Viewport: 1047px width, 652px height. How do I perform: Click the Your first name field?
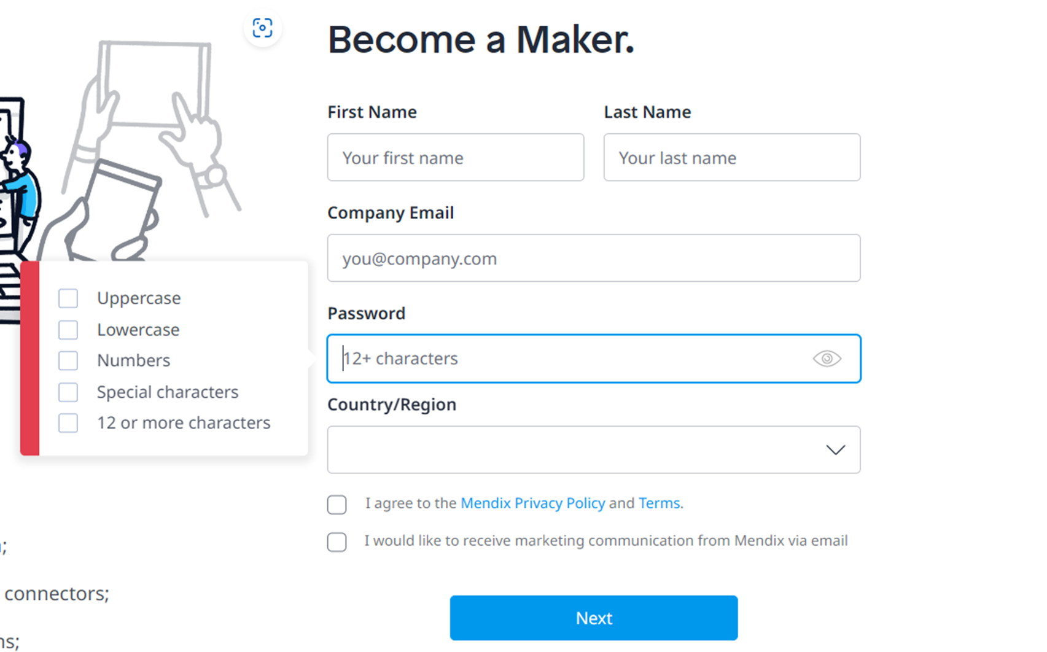click(455, 158)
